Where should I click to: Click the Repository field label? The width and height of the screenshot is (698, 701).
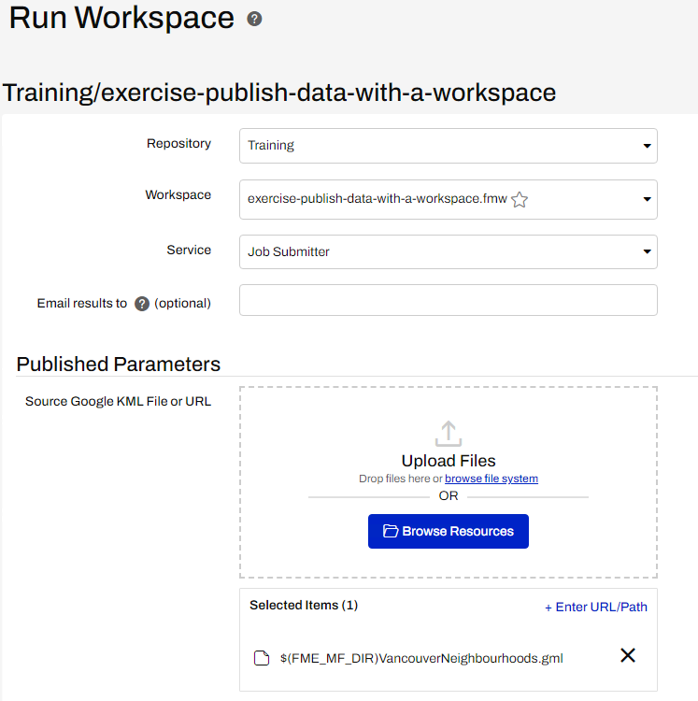178,144
